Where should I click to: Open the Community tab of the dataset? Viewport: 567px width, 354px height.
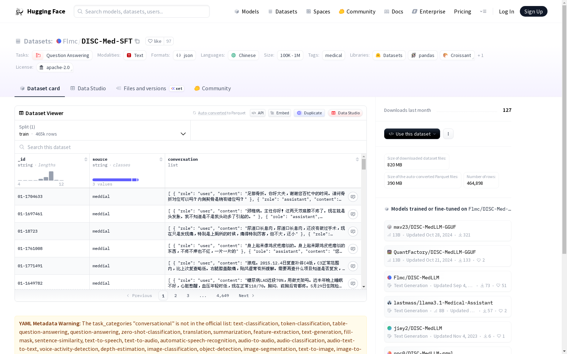[x=212, y=88]
